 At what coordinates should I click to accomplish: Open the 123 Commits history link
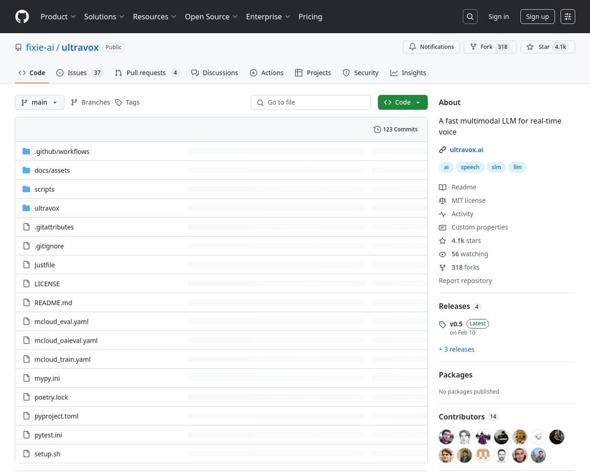tap(396, 129)
